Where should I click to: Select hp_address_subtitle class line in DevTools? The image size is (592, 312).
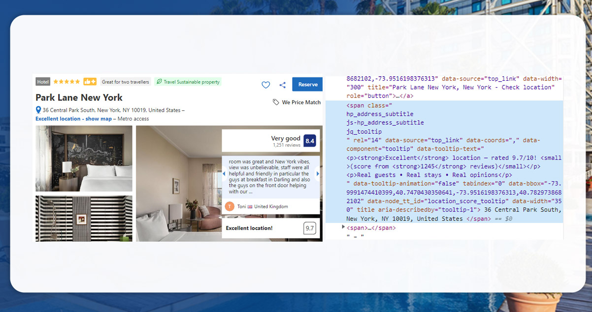tap(380, 114)
